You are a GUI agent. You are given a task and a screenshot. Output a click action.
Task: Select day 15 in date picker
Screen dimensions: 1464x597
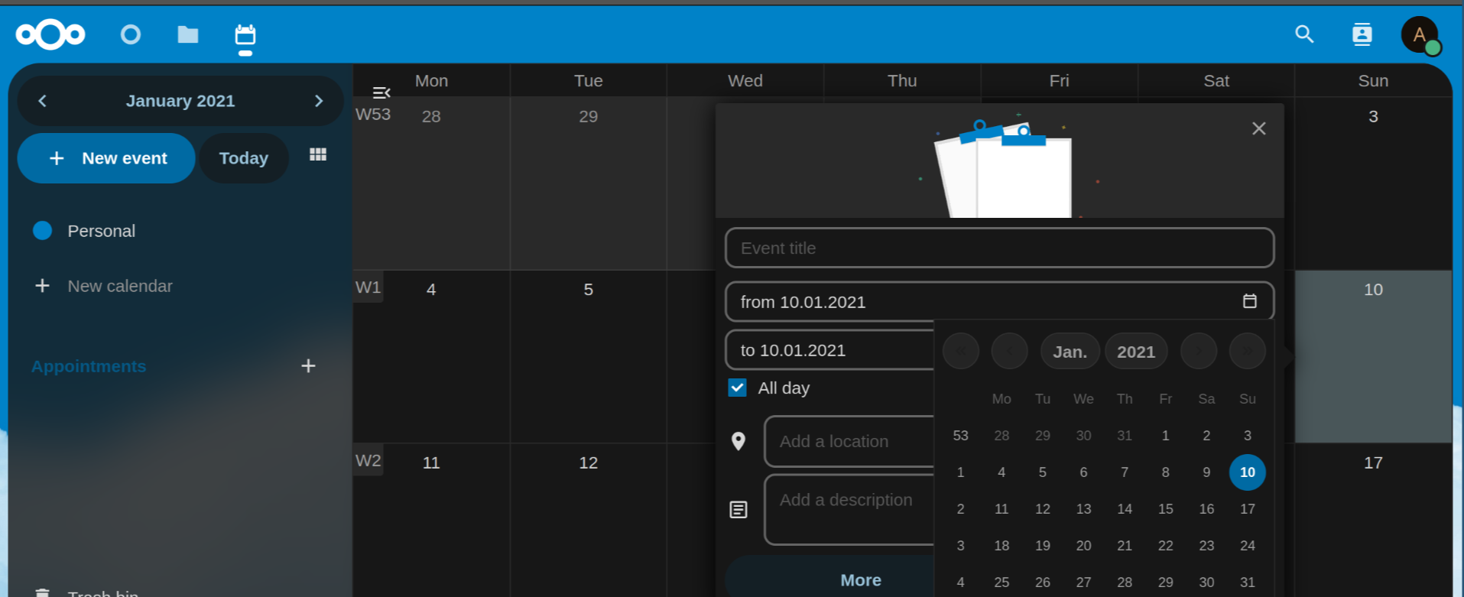(x=1166, y=509)
